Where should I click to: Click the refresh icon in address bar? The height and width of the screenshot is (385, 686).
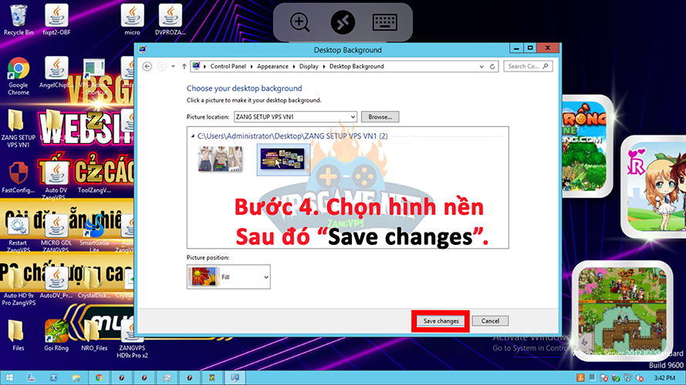point(494,66)
